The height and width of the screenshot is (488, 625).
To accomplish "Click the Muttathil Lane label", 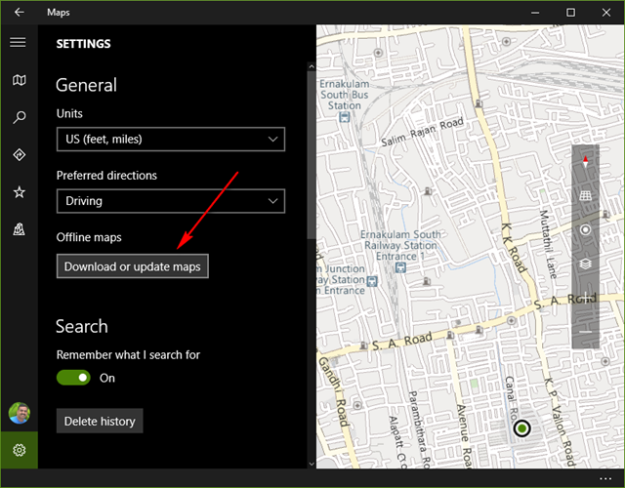I will (548, 243).
